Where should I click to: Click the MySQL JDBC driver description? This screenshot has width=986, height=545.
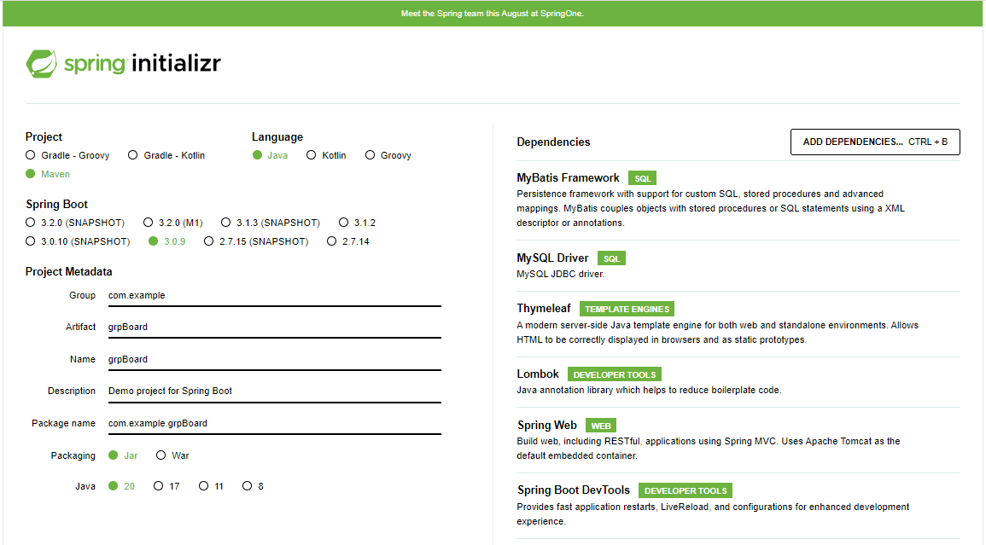coord(560,274)
